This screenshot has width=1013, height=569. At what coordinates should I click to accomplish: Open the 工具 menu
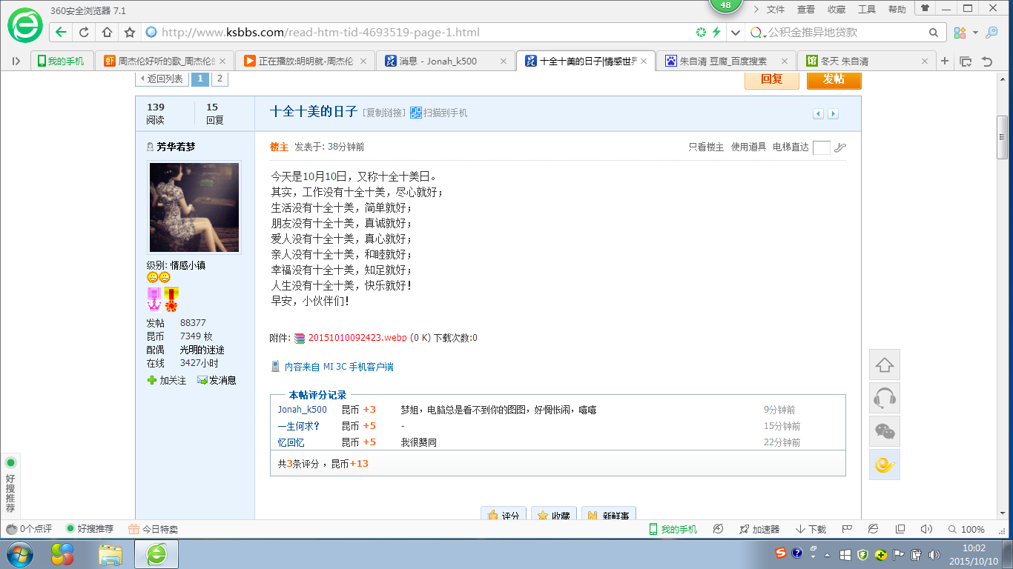pos(867,9)
